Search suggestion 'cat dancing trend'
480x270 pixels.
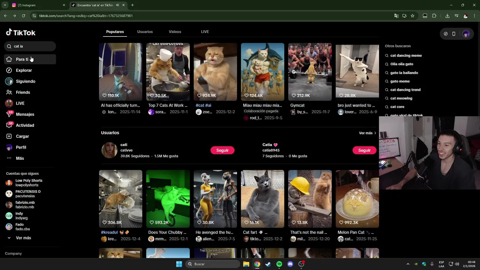[405, 90]
